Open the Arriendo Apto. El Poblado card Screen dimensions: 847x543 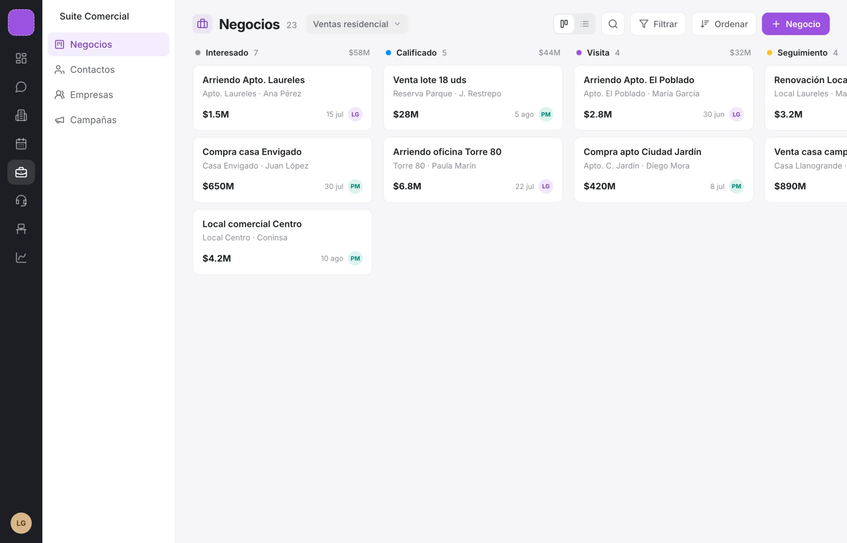pos(663,98)
